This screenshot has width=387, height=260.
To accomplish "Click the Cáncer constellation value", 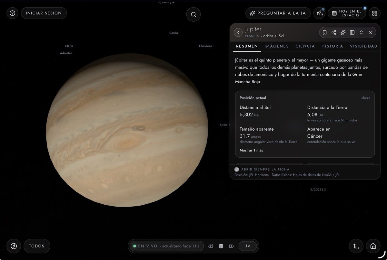I will (x=315, y=136).
